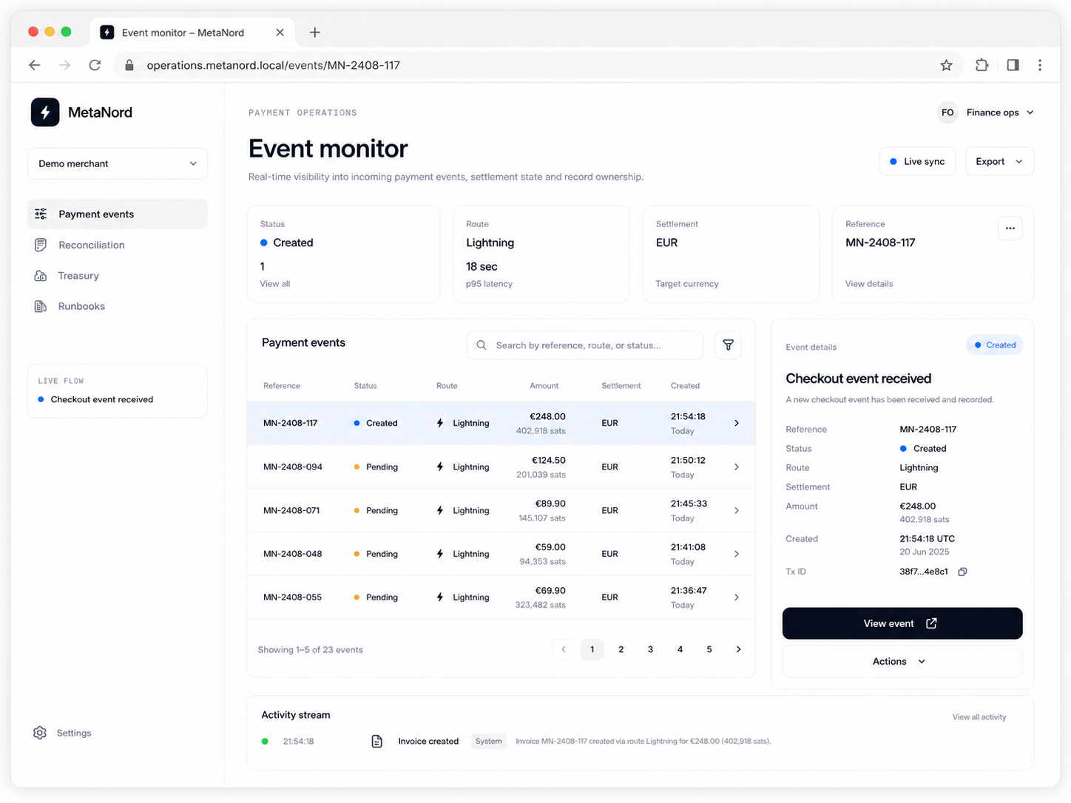This screenshot has width=1071, height=803.
Task: Click View all under Status card
Action: (x=275, y=284)
